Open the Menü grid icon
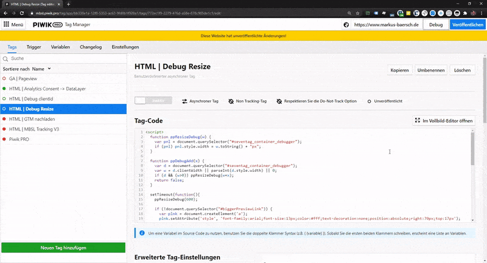The width and height of the screenshot is (487, 263). tap(6, 24)
